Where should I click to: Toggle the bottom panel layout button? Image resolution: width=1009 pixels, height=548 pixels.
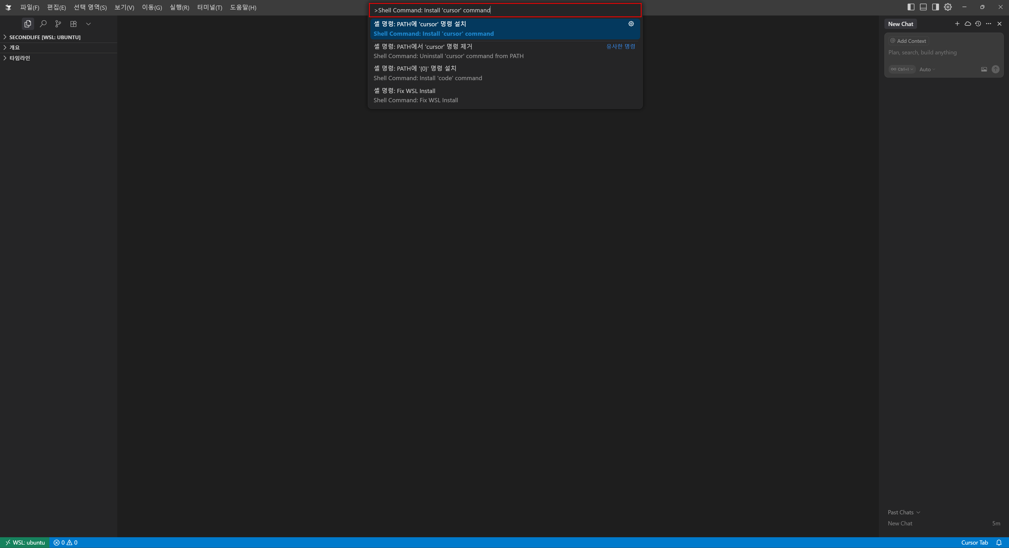tap(923, 7)
